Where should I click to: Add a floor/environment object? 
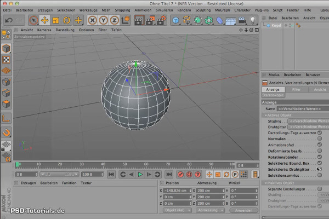(231, 20)
